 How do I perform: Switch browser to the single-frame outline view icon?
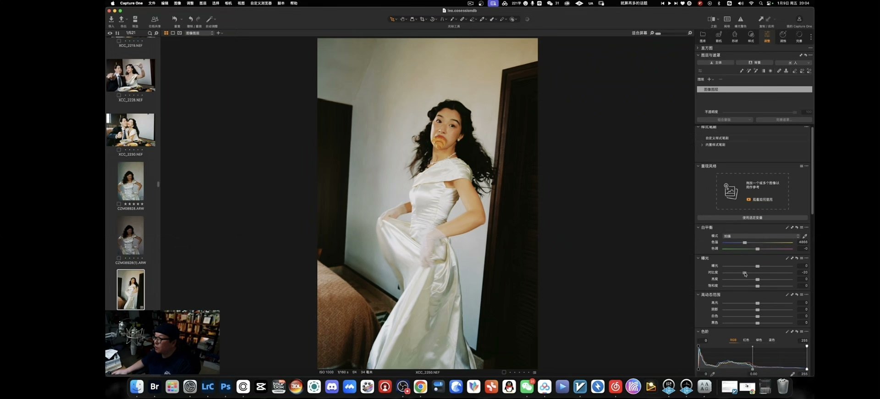(x=173, y=33)
